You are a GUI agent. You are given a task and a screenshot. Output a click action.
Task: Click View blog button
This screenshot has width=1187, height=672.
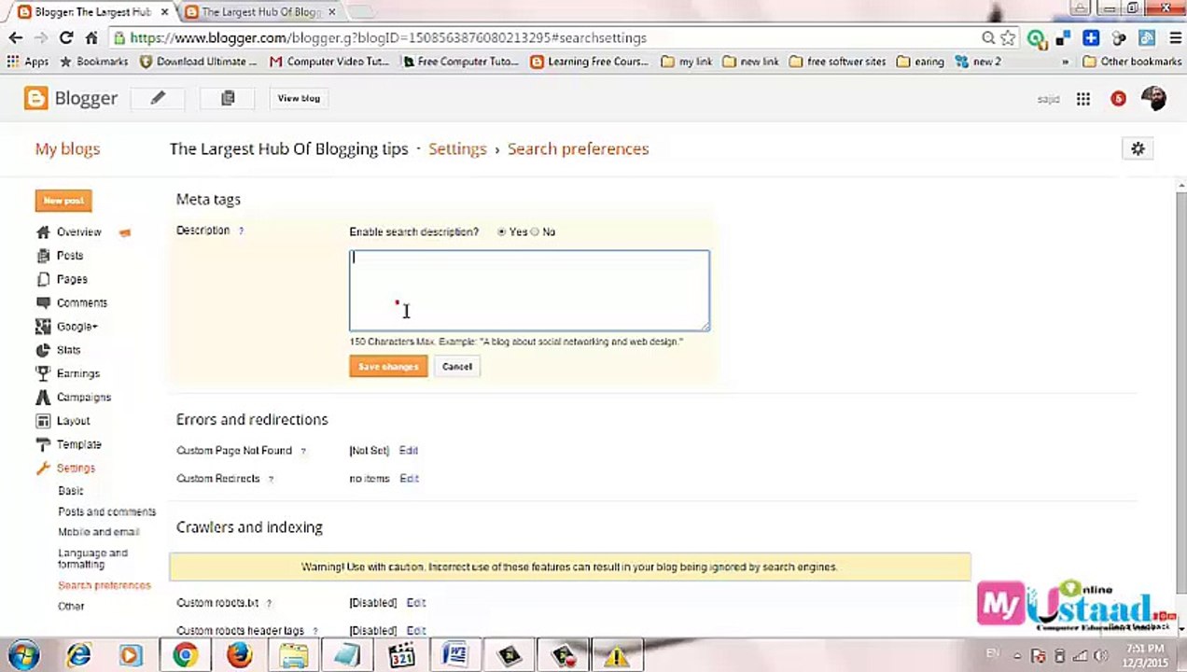(299, 98)
